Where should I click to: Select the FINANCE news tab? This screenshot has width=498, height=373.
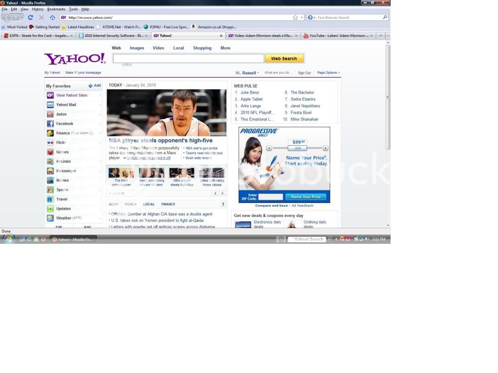pos(168,204)
